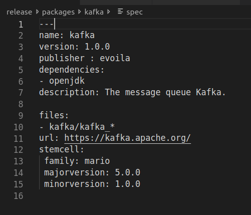Screen dimensions: 251x215
Task: Place cursor on the kafka/kafka_* files entry
Action: [x=82, y=127]
